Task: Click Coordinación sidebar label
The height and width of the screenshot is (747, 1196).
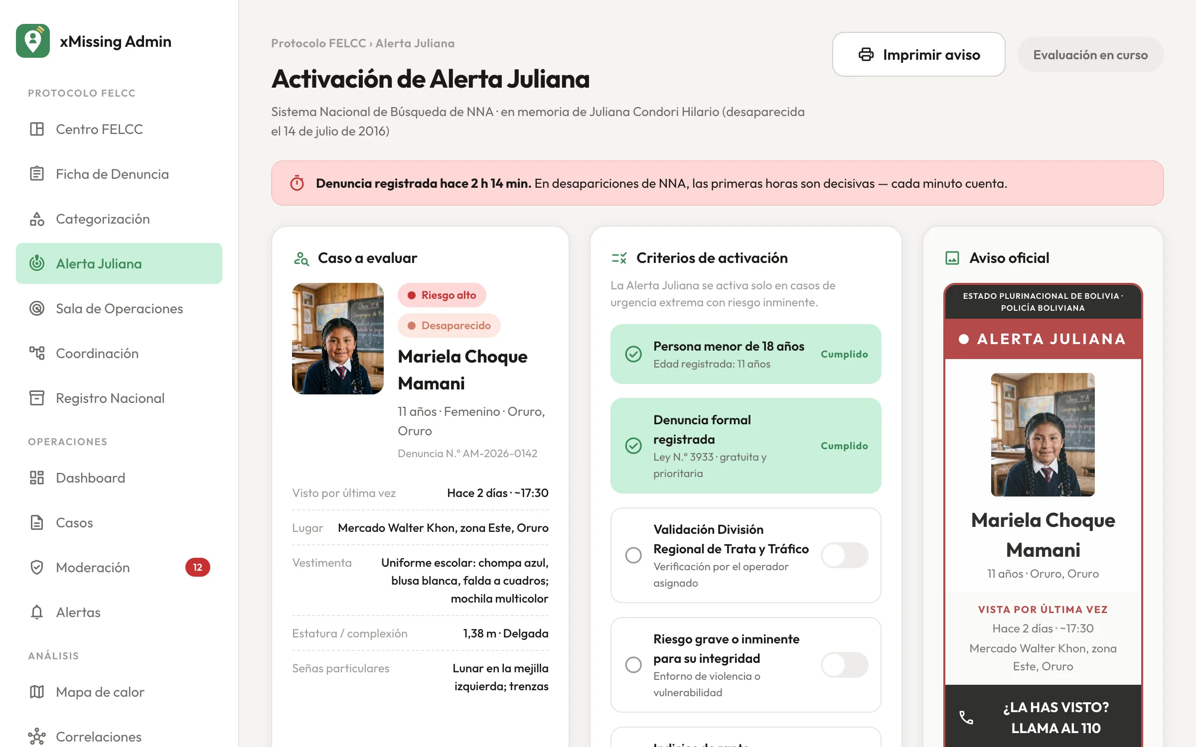Action: pos(97,353)
